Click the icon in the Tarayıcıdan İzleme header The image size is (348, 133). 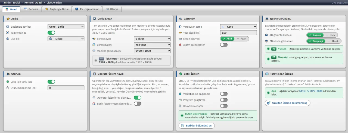pos(267,74)
